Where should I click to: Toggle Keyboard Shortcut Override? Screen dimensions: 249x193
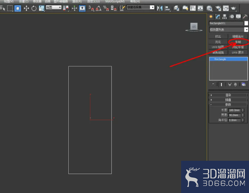coord(82,8)
